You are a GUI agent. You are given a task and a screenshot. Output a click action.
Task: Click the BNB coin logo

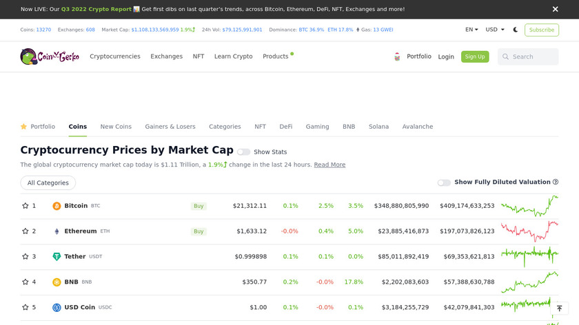tap(57, 282)
